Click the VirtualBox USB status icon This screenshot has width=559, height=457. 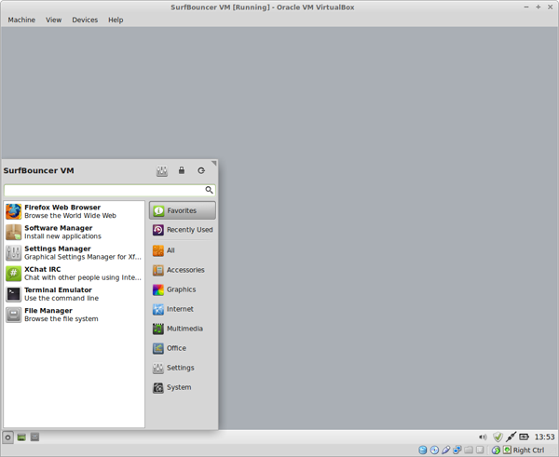pyautogui.click(x=445, y=450)
